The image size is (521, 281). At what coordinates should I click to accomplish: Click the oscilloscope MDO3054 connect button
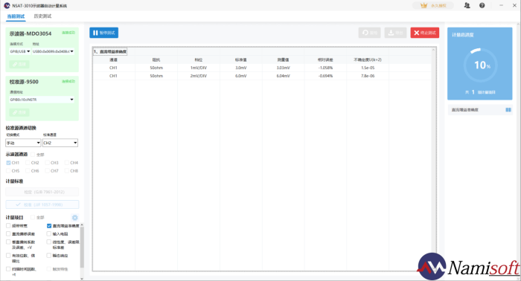pos(19,64)
